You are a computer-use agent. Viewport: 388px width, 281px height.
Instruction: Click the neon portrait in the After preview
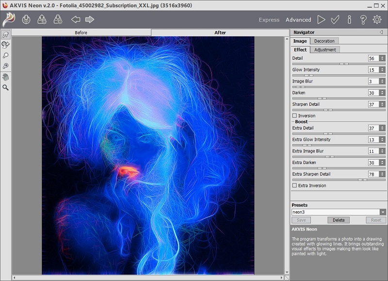[x=148, y=155]
